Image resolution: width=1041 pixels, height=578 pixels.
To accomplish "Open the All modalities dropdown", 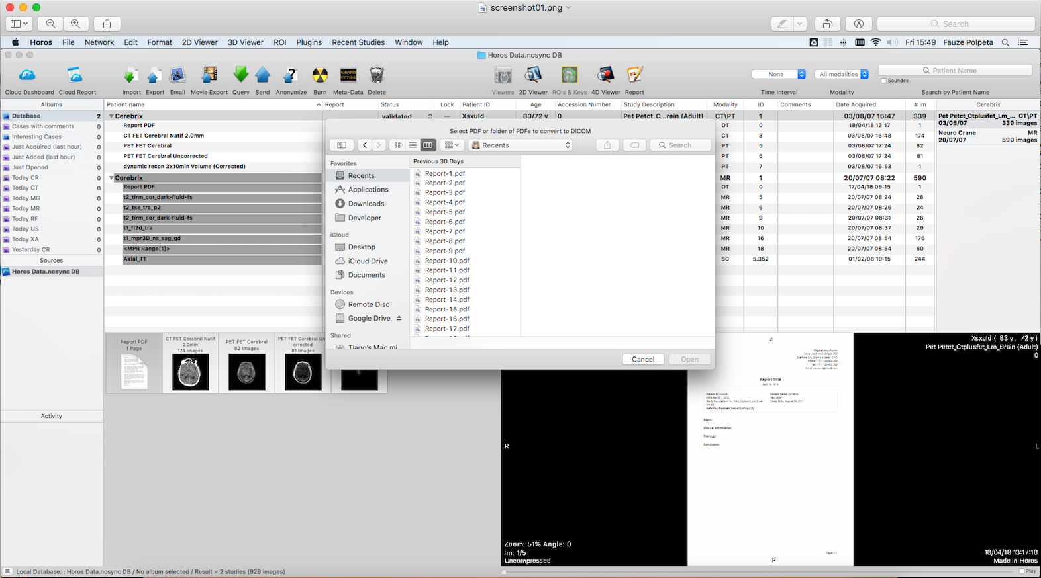I will (x=842, y=75).
